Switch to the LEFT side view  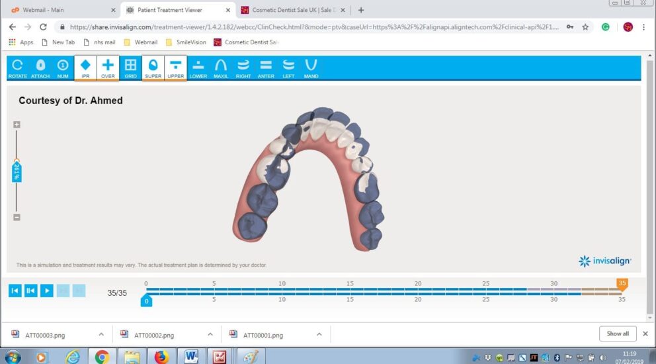coord(289,68)
